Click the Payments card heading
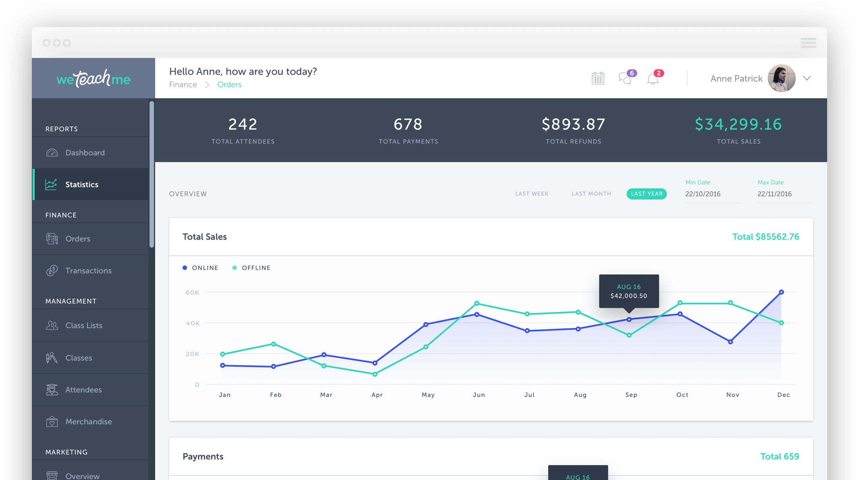The width and height of the screenshot is (859, 480). (203, 457)
